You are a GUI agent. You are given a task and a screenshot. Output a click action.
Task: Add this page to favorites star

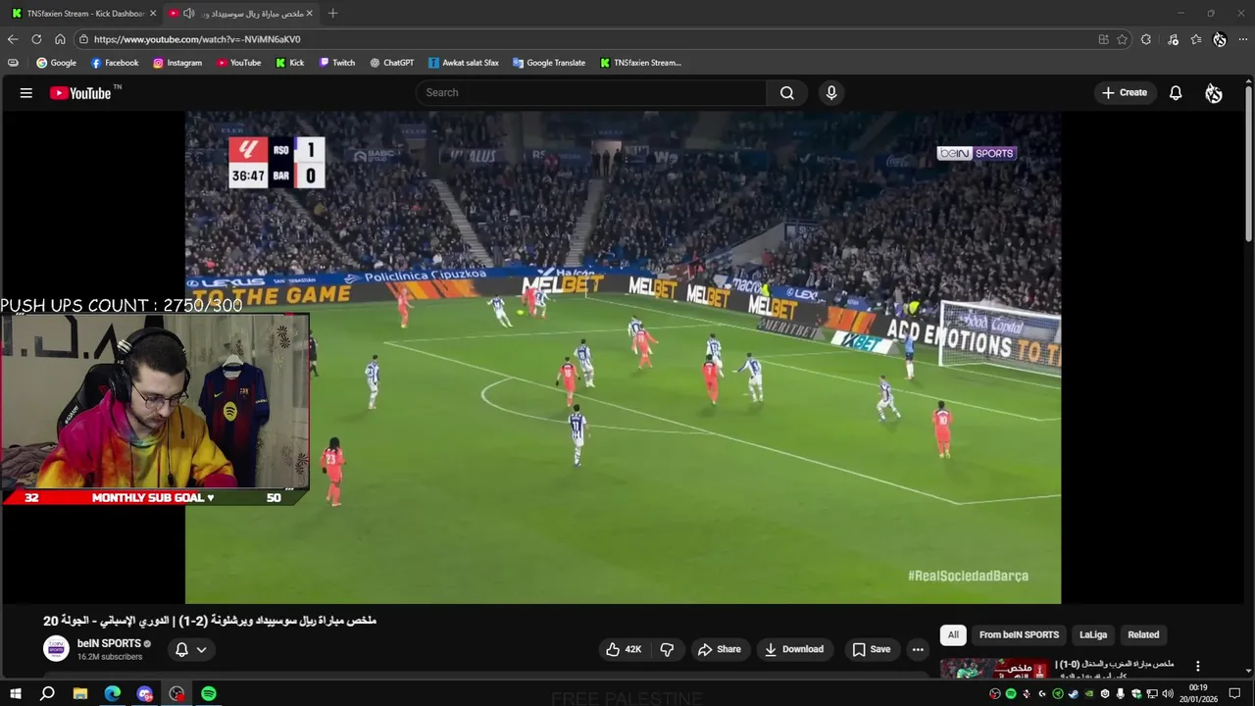point(1122,39)
